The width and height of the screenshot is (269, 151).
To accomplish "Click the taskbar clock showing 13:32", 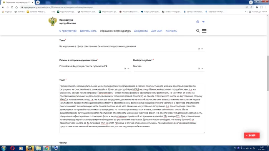I will [261, 148].
